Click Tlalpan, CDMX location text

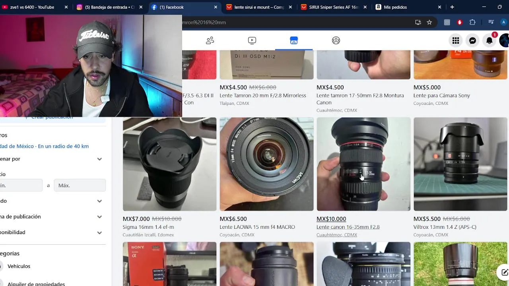tap(234, 103)
